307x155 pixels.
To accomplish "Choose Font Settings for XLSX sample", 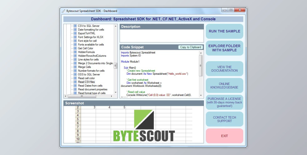I will [x=90, y=37].
